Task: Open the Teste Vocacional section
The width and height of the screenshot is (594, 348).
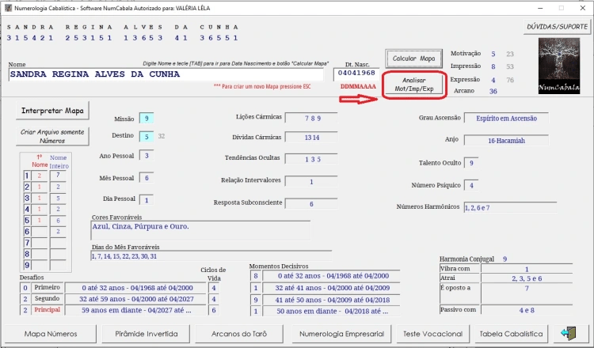Action: (432, 334)
